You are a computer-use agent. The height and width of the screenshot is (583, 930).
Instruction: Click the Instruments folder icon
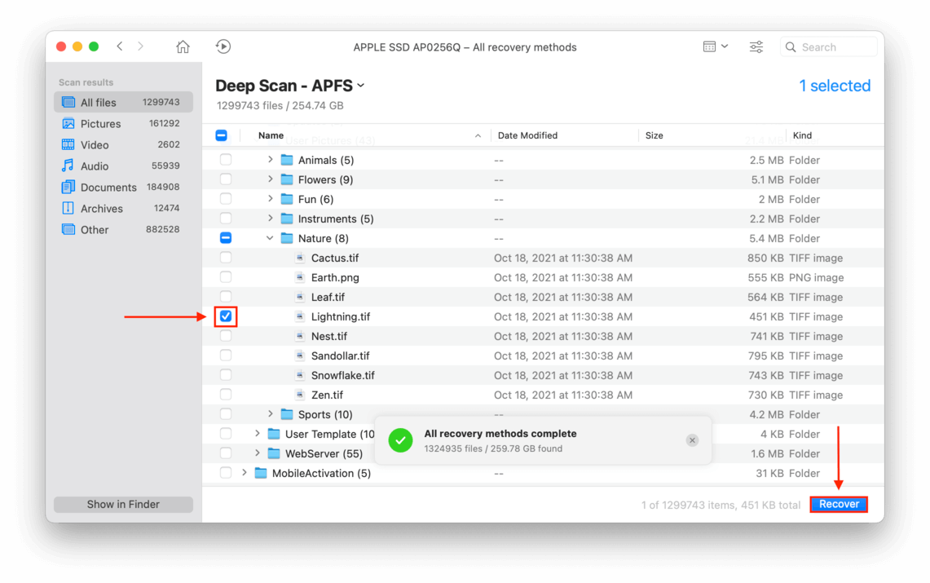point(287,219)
